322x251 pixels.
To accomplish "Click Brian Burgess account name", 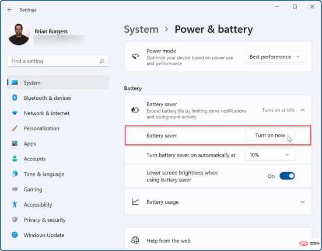I will [x=51, y=32].
